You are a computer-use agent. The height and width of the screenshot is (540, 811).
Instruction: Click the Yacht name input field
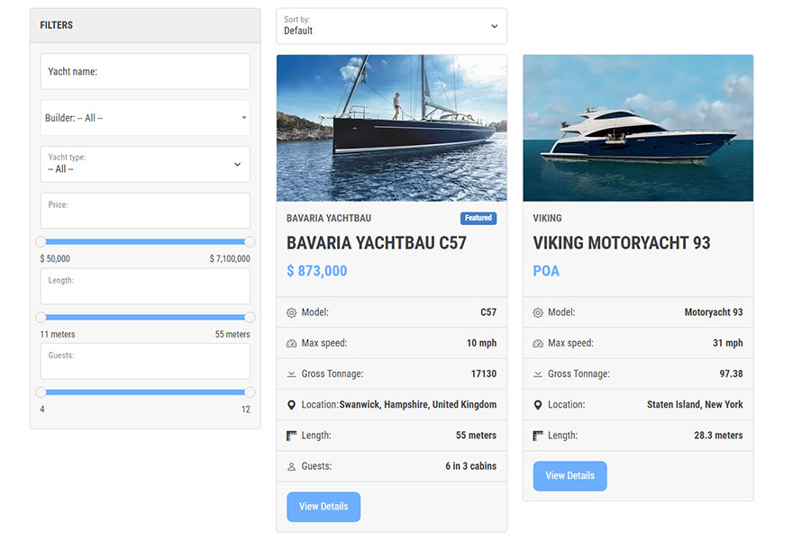tap(145, 71)
